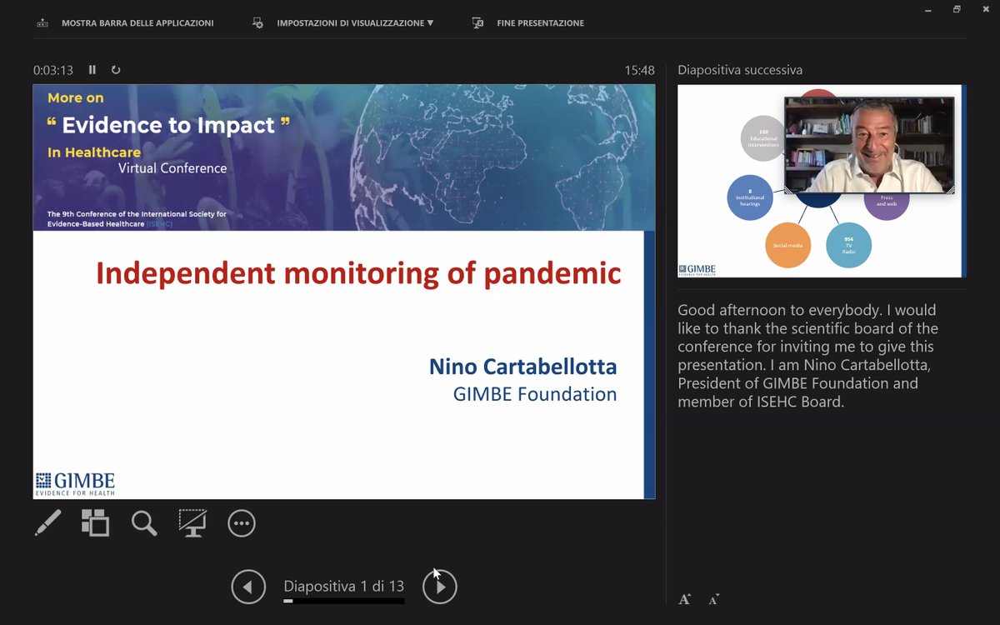
Task: Open more slideshow options ellipsis
Action: pyautogui.click(x=242, y=523)
